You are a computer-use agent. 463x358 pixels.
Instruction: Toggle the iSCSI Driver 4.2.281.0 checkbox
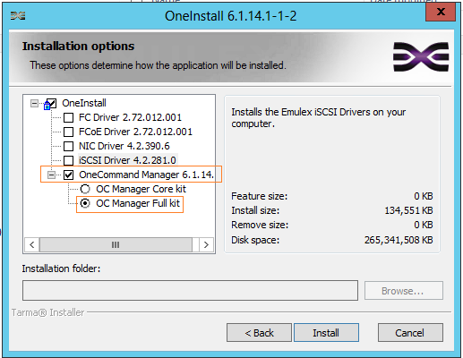(69, 160)
